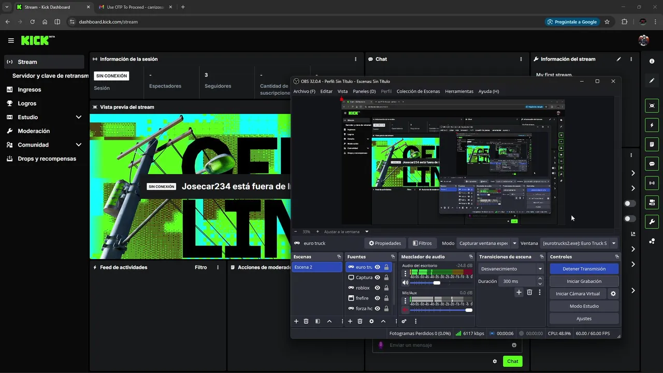The height and width of the screenshot is (373, 663).
Task: Unmute Mic/Aux with the red speaker icon
Action: click(x=405, y=310)
